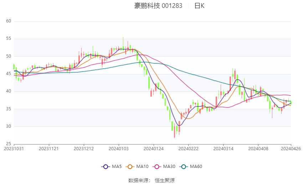Toggle the MA10 orange legend marker
The width and height of the screenshot is (303, 184).
pos(130,167)
